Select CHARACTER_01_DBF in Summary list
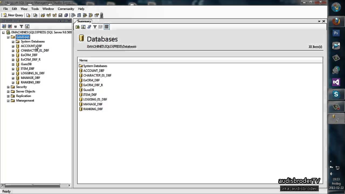Image resolution: width=345 pixels, height=194 pixels. (97, 75)
